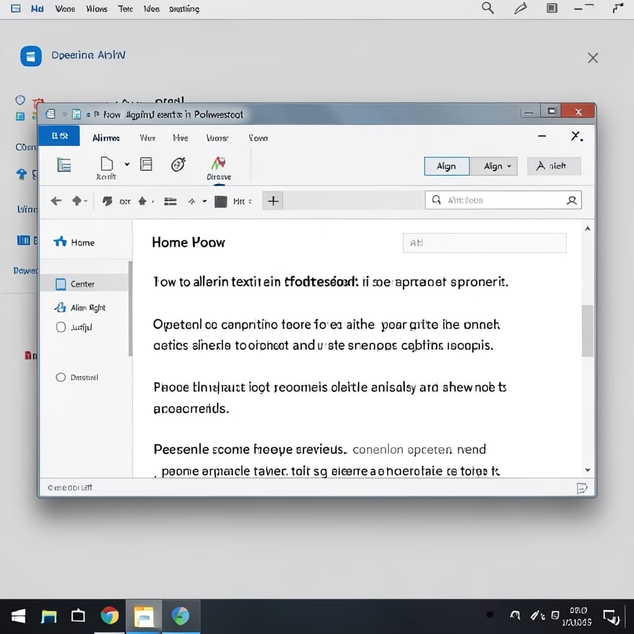Image resolution: width=634 pixels, height=634 pixels.
Task: Click the round paint icon in ribbon
Action: [x=178, y=164]
